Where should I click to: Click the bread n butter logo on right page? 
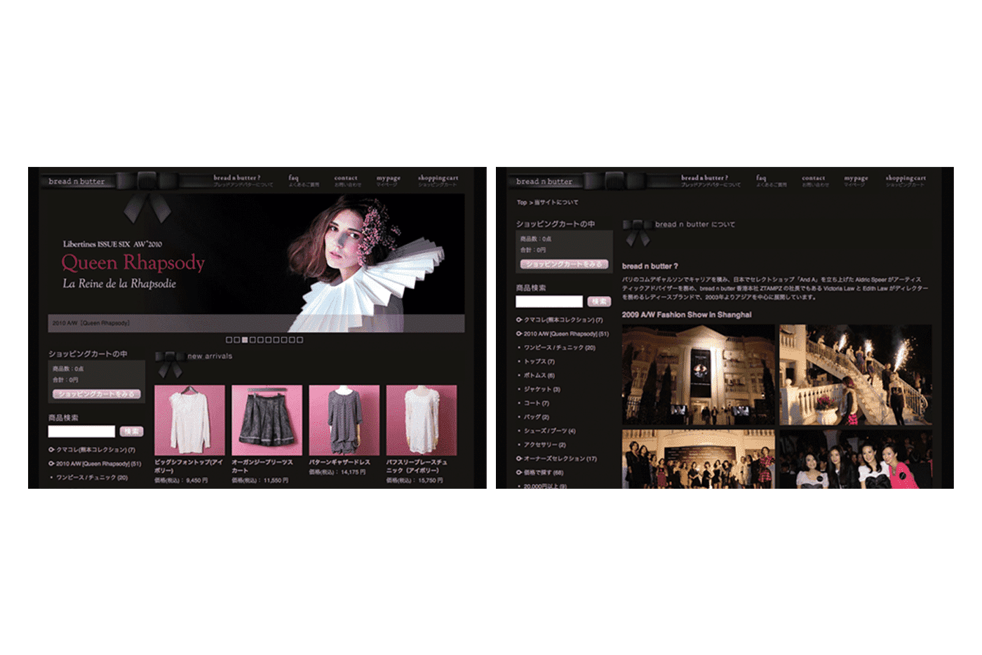(544, 182)
